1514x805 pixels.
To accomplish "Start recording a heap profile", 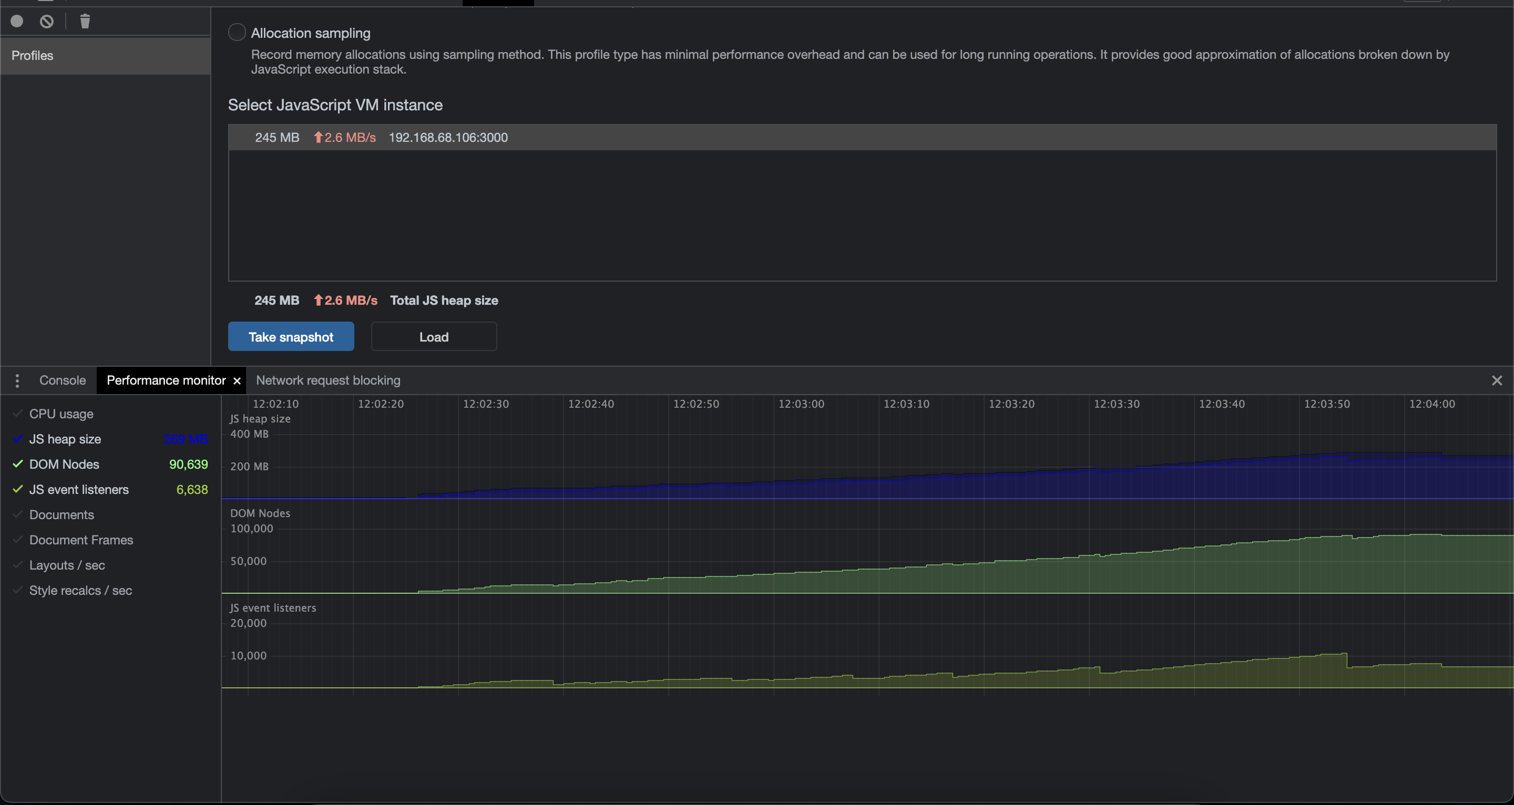I will 17,21.
